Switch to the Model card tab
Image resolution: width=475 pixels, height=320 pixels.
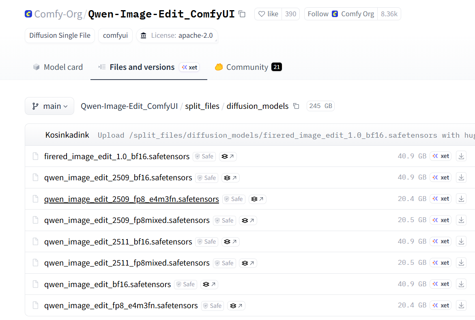pos(58,67)
